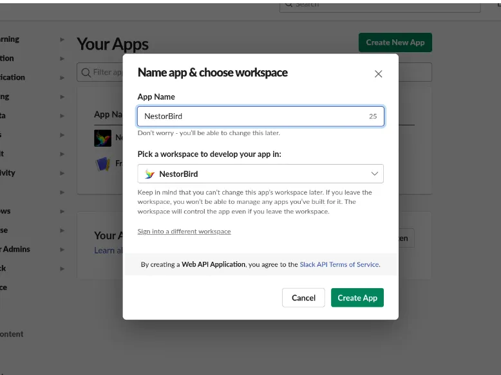The image size is (501, 375).
Task: Open the sidebar entry ending in 'ontent'
Action: pos(12,334)
